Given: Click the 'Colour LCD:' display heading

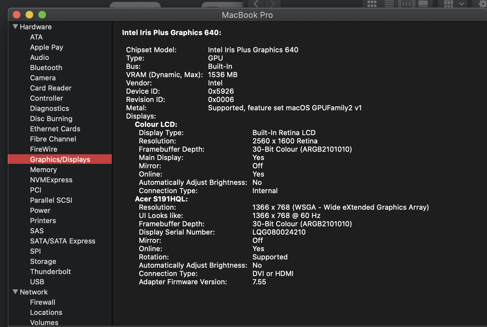Looking at the screenshot, I should click(156, 124).
